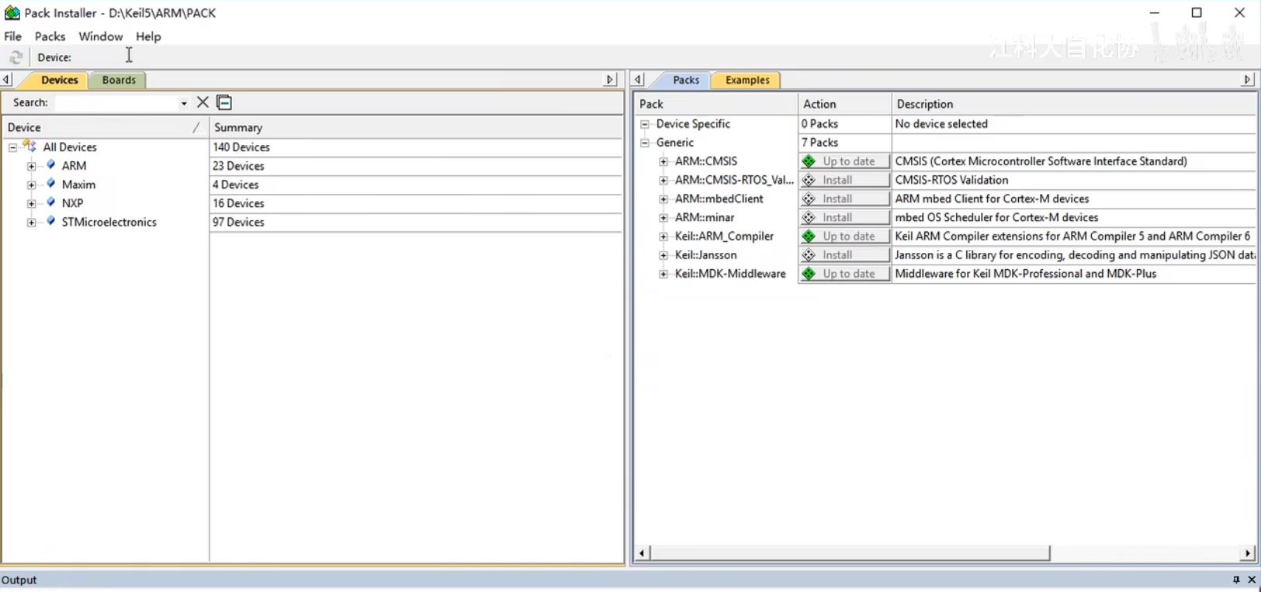The height and width of the screenshot is (592, 1261).
Task: Install the ARM::CMSIS-RTOS_Validation pack
Action: 844,180
